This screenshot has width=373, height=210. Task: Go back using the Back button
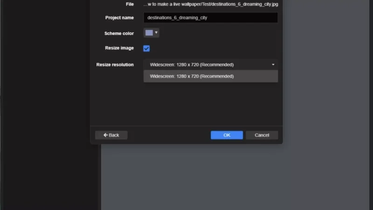pos(111,135)
